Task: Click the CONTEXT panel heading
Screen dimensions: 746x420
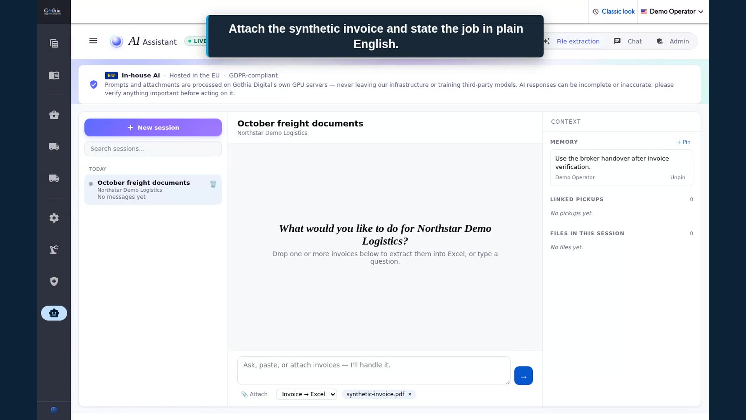Action: pyautogui.click(x=566, y=122)
